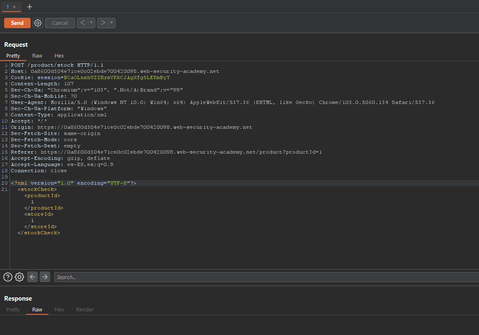
Task: Open search settings gear icon
Action: click(19, 277)
